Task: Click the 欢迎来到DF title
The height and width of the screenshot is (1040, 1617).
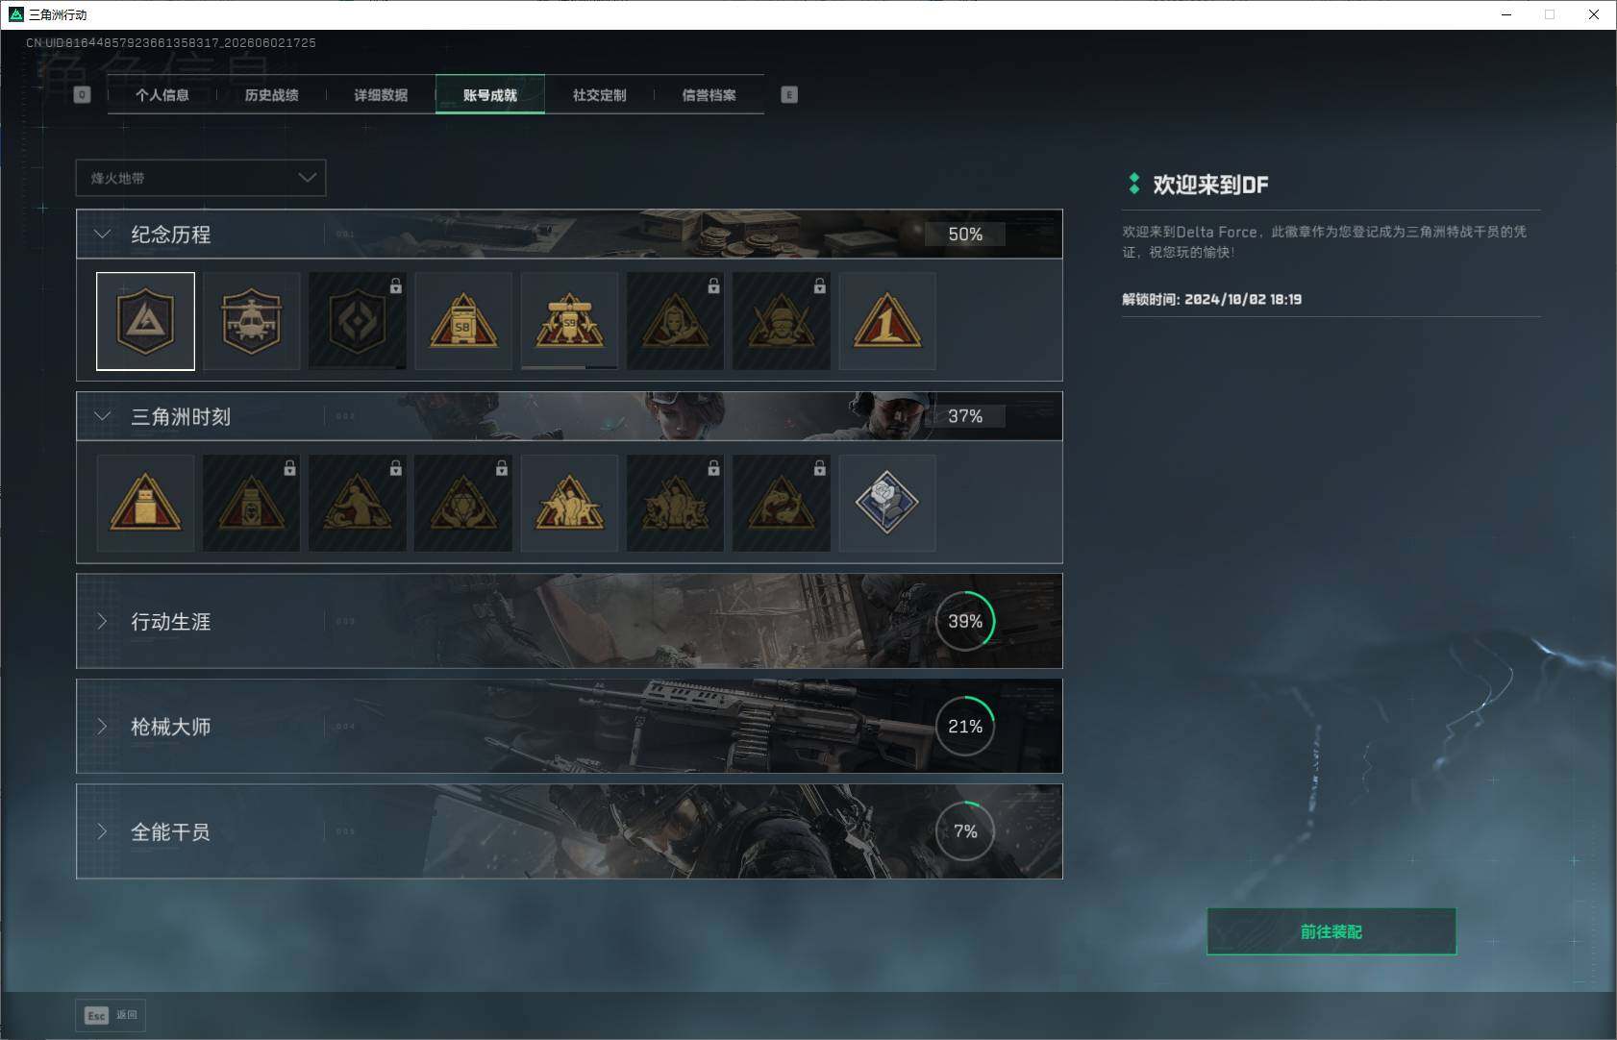Action: click(1210, 185)
